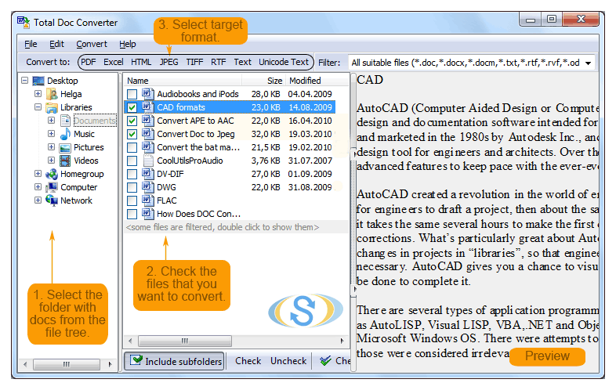Click the Uncheck button in bottom toolbar
Screen dimensions: 616x390
click(x=288, y=361)
